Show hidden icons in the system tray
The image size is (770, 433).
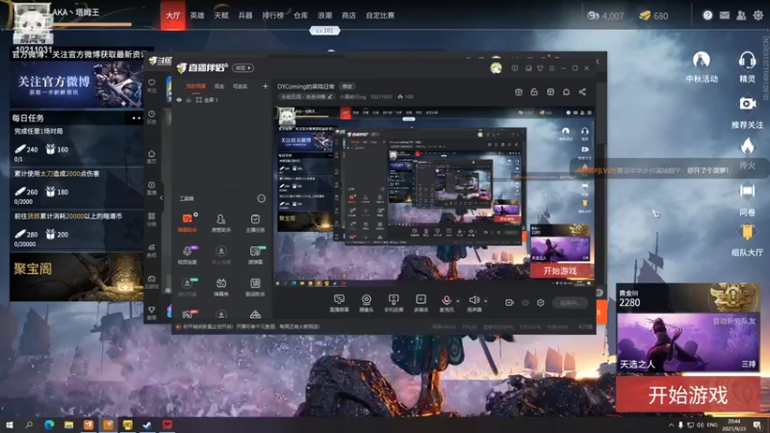[x=671, y=424]
